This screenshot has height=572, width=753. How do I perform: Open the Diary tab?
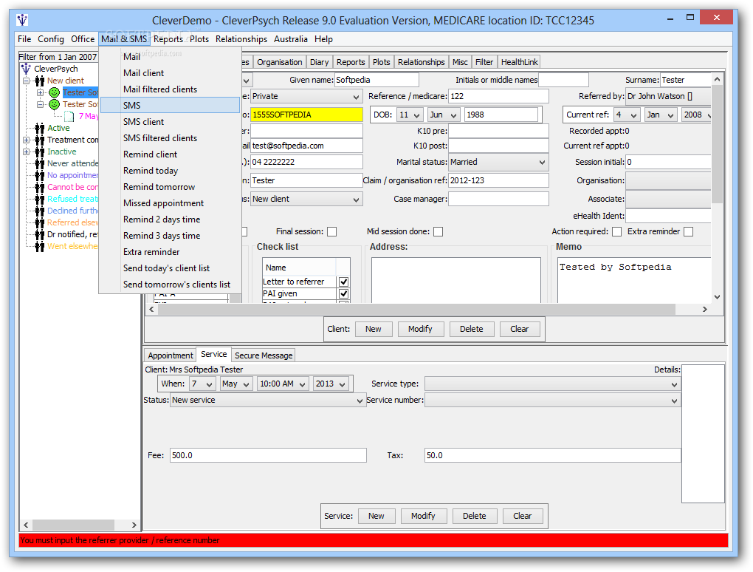coord(320,62)
